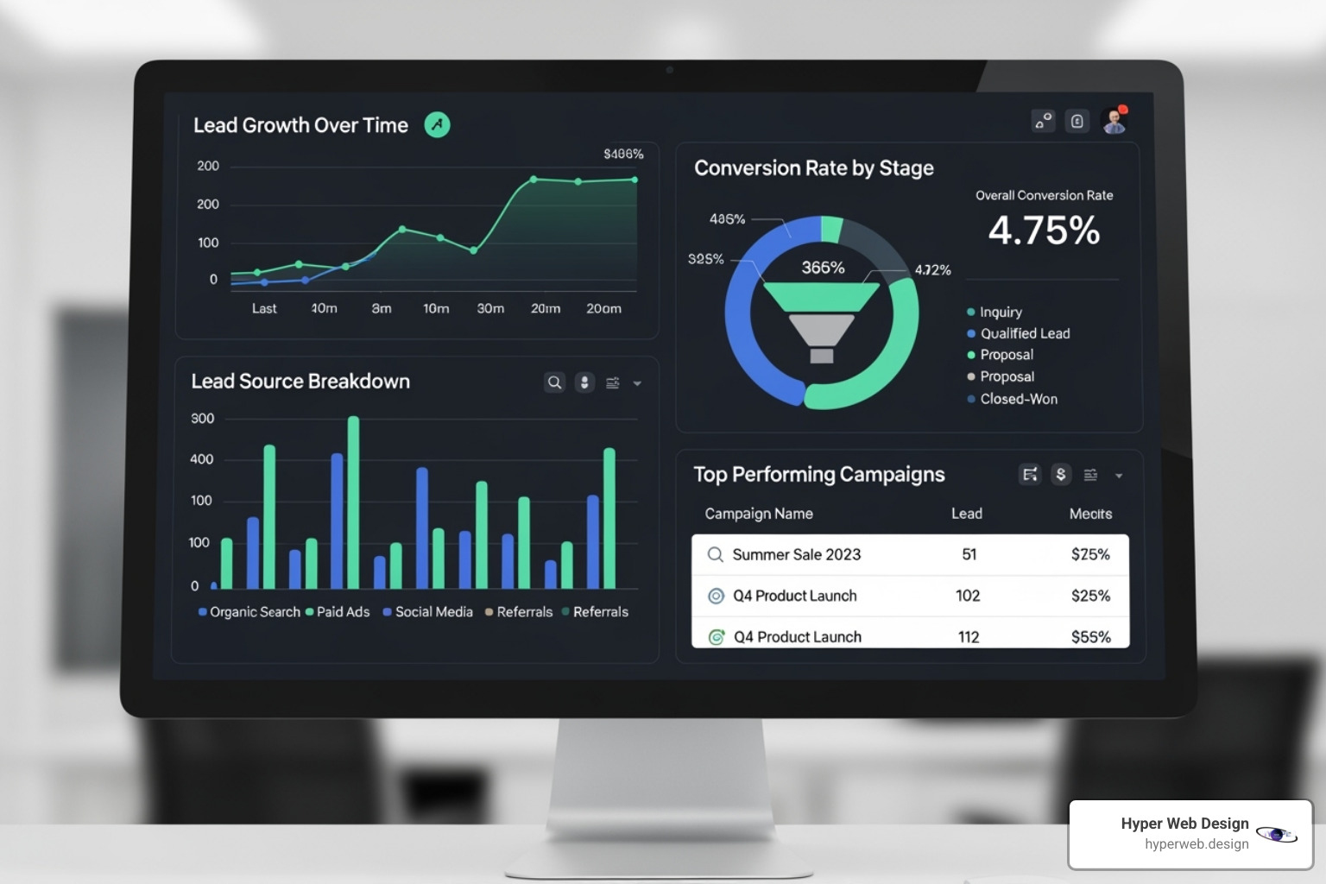Image resolution: width=1326 pixels, height=884 pixels.
Task: Click the dollar sign icon in Top Performing Campaigns
Action: [1061, 474]
